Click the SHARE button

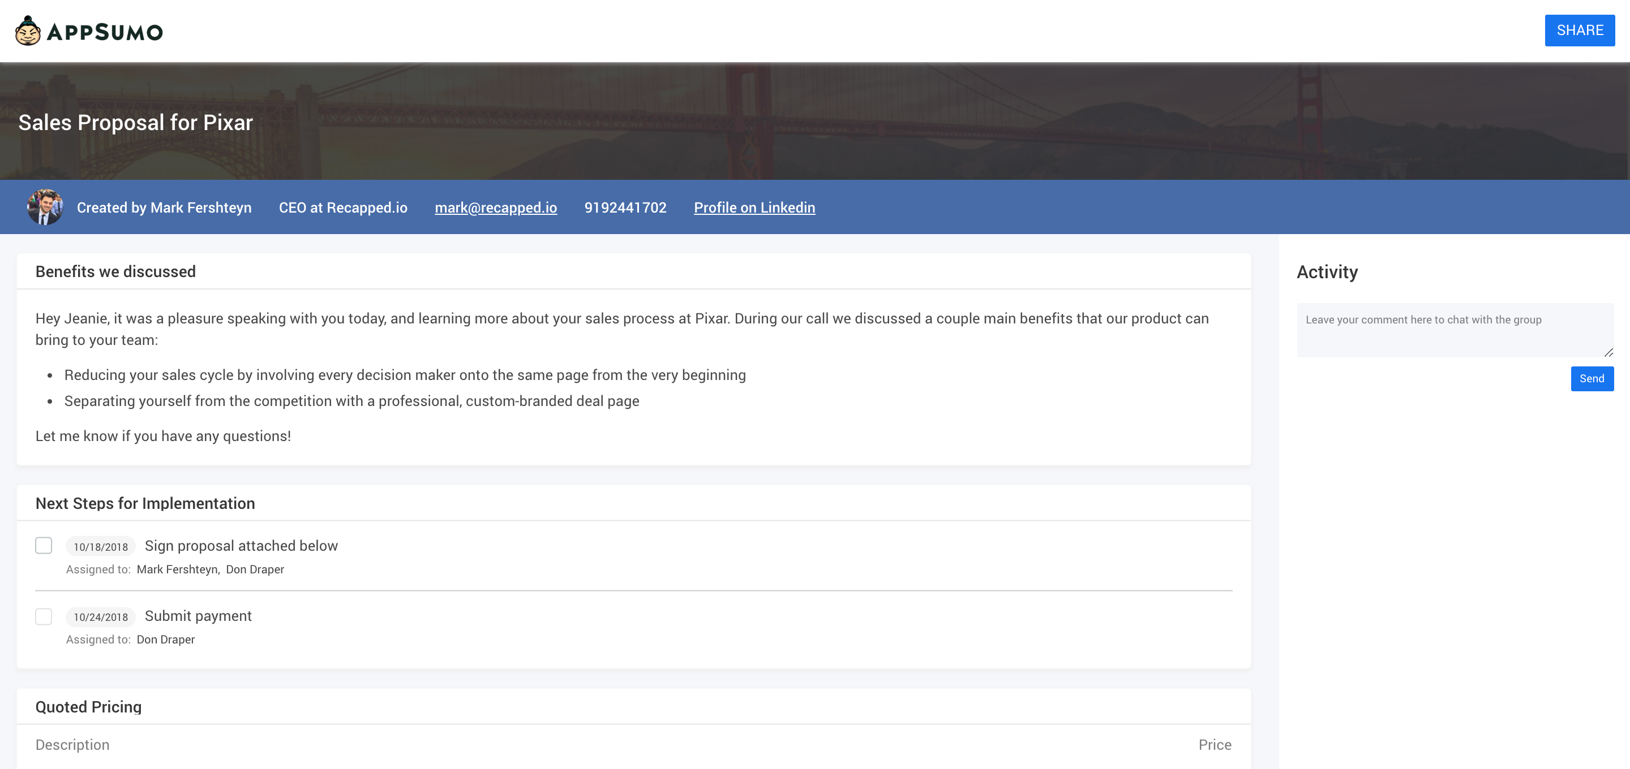click(x=1580, y=31)
